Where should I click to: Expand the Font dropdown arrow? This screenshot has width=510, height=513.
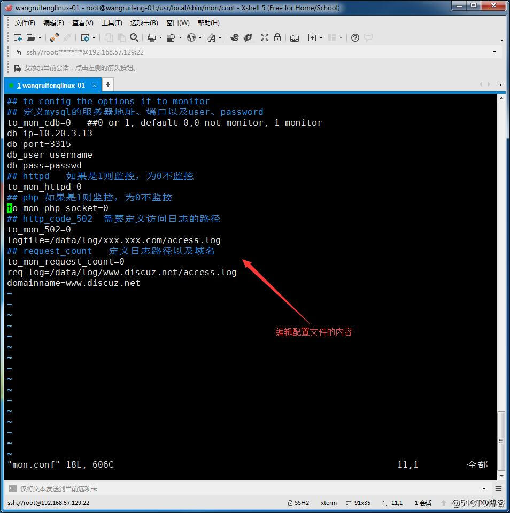click(220, 38)
